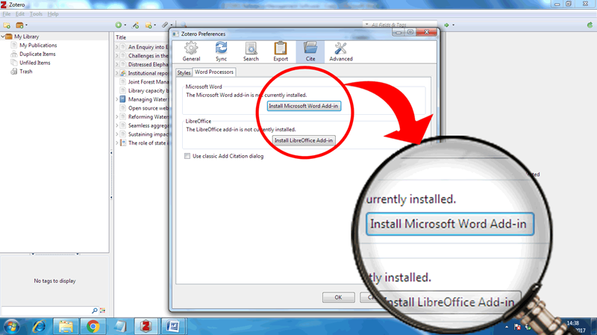Open the File menu
The height and width of the screenshot is (335, 597).
pyautogui.click(x=7, y=14)
